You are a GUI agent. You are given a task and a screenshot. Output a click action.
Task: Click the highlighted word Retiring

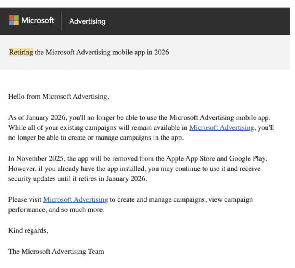pyautogui.click(x=21, y=52)
